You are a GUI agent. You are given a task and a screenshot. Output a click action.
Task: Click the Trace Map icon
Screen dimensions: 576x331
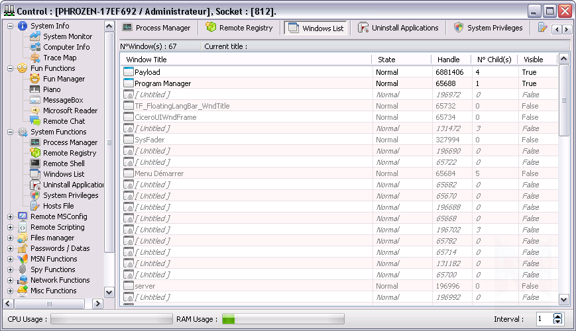tap(35, 58)
